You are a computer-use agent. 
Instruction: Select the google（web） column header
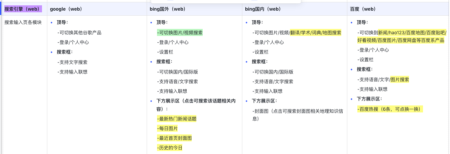click(66, 9)
